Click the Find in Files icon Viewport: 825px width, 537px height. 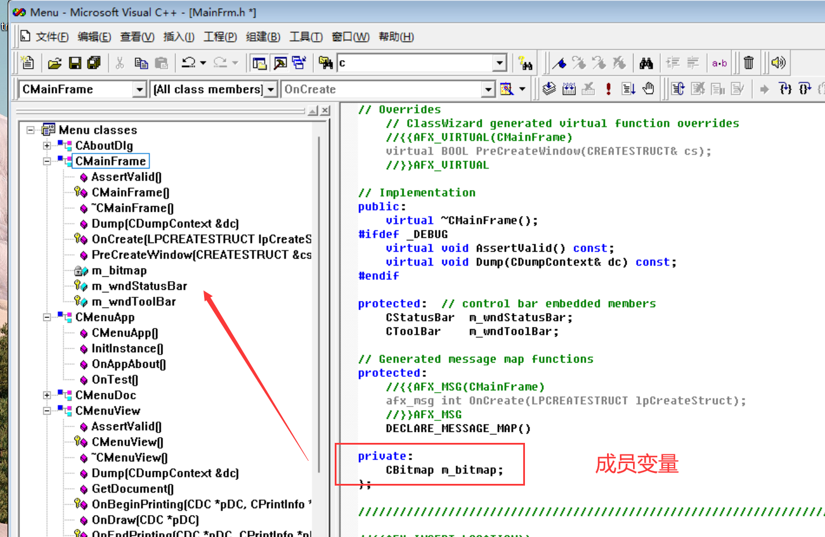click(x=325, y=63)
